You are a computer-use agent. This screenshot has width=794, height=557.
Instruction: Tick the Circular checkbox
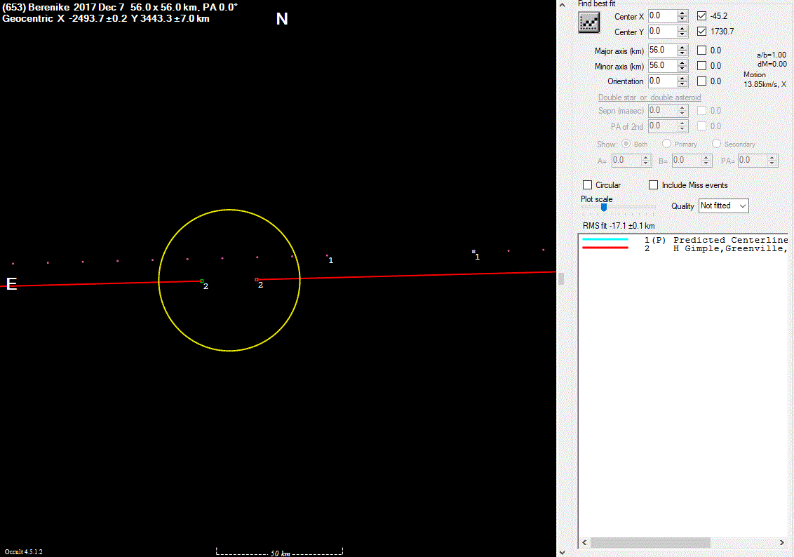(588, 185)
